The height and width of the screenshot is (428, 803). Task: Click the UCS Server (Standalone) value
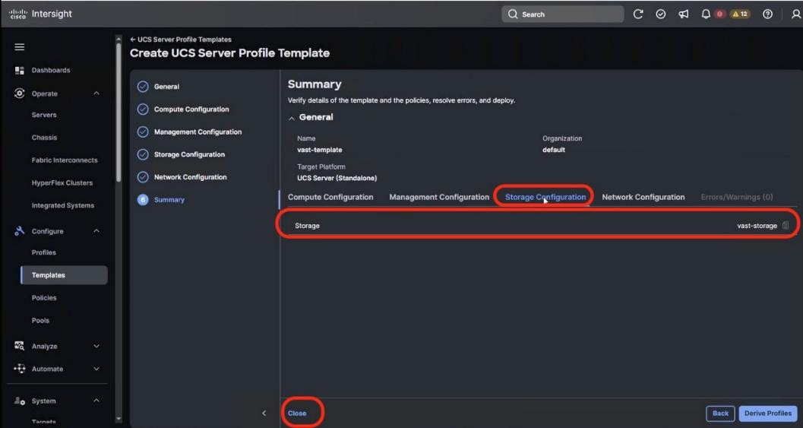(337, 178)
